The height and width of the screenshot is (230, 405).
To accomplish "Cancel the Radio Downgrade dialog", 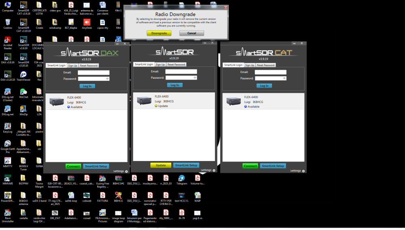I will (192, 33).
